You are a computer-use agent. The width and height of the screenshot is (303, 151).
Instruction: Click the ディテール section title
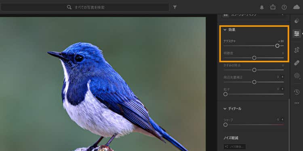coord(235,109)
